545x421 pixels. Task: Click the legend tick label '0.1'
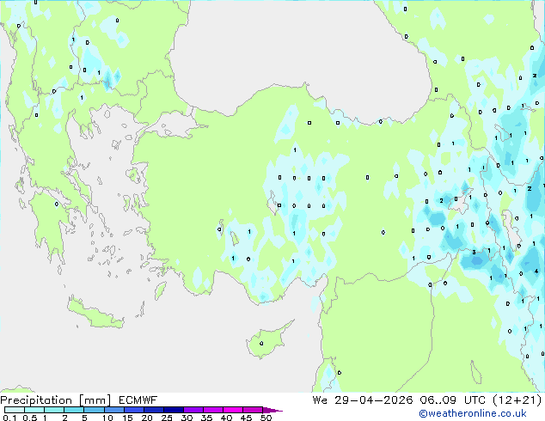point(9,418)
